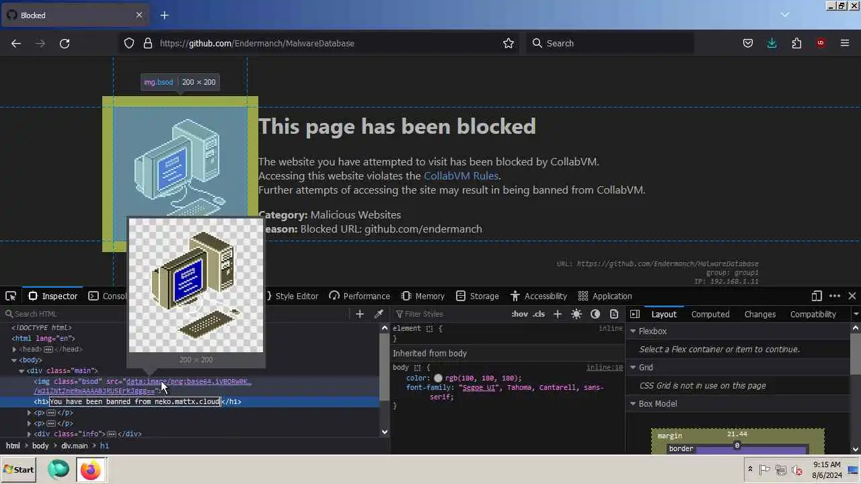Collapse the Box Model section
861x484 pixels.
tap(633, 404)
